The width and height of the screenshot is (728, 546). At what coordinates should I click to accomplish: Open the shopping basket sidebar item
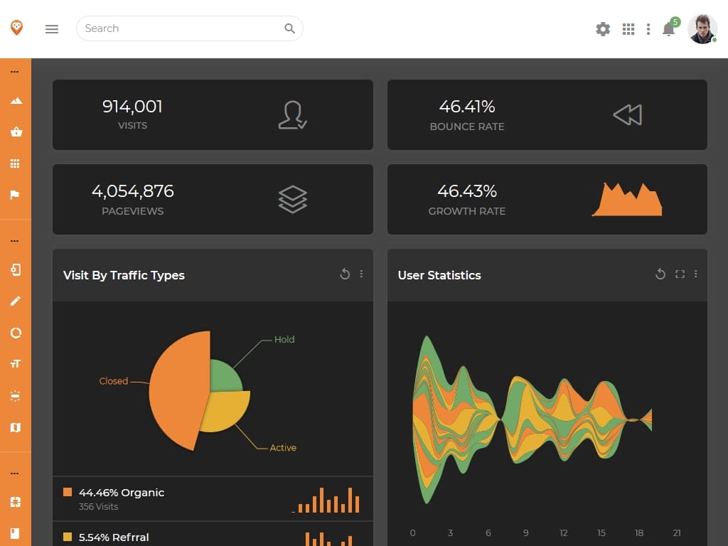[16, 132]
